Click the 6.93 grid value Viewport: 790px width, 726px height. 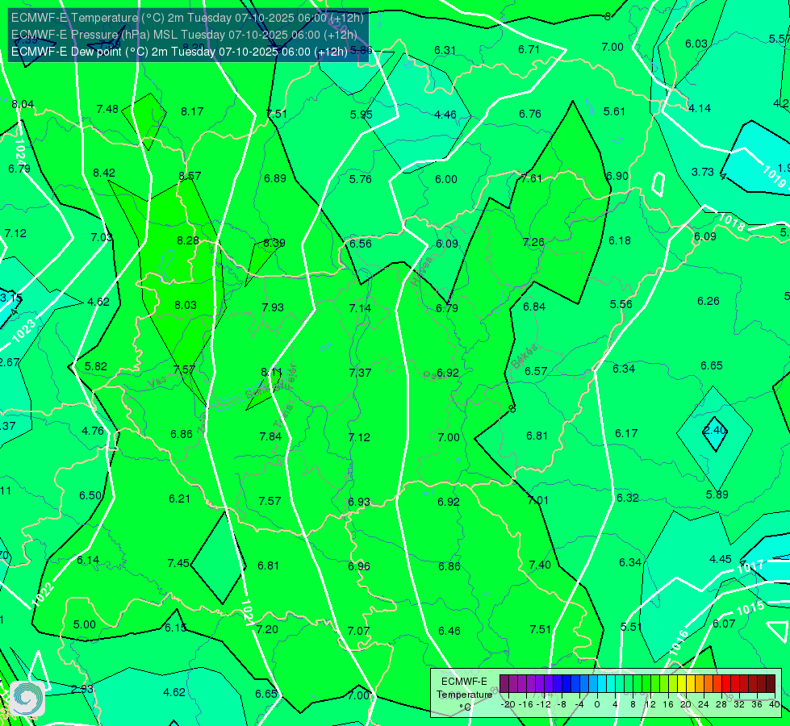coord(359,503)
